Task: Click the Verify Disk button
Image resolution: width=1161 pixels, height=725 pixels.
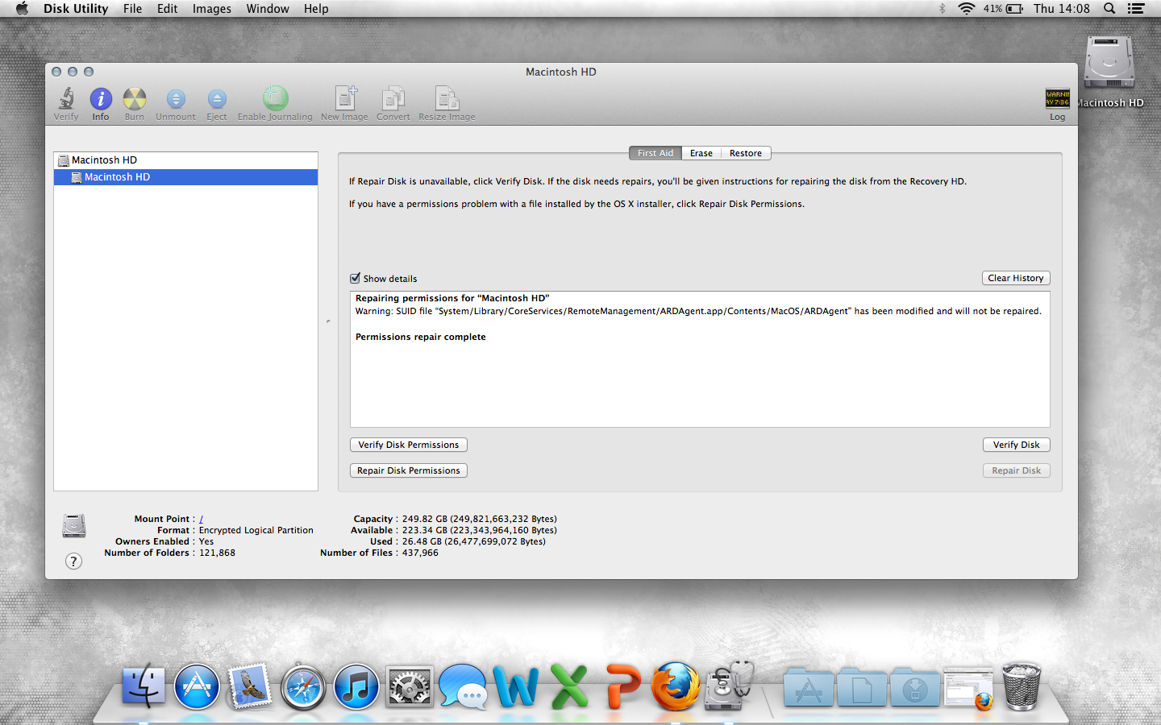Action: (x=1017, y=445)
